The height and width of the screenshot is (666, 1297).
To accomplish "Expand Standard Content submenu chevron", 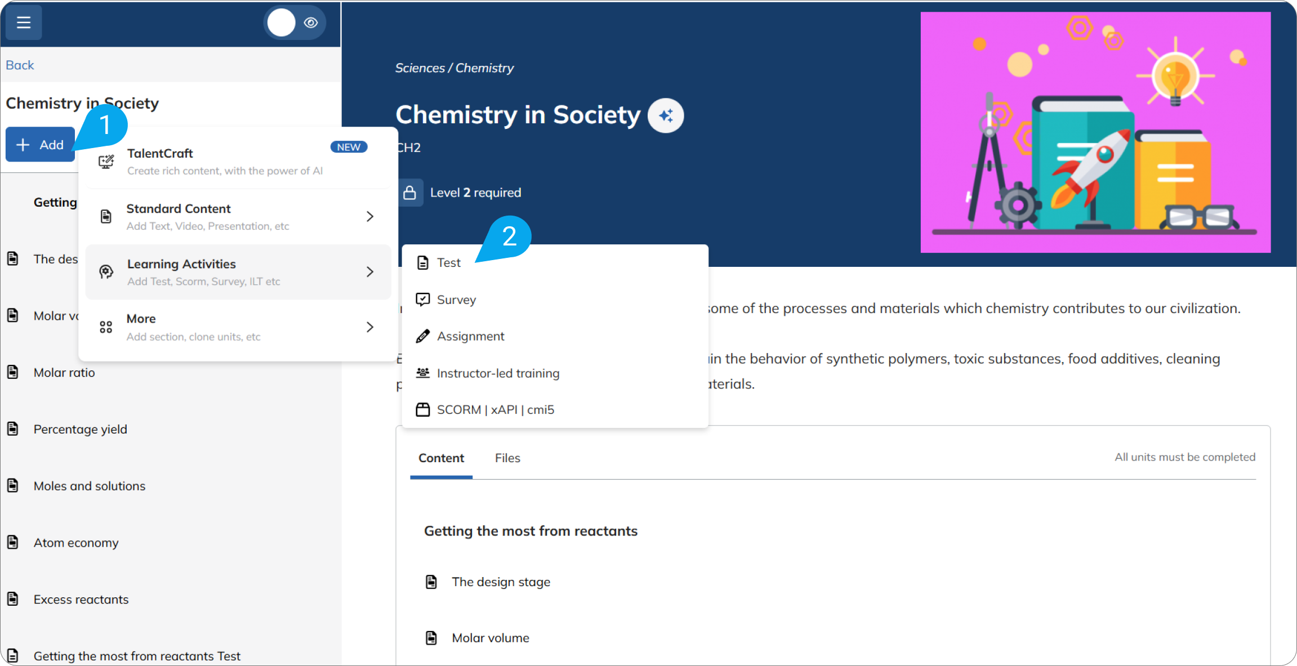I will (x=370, y=217).
